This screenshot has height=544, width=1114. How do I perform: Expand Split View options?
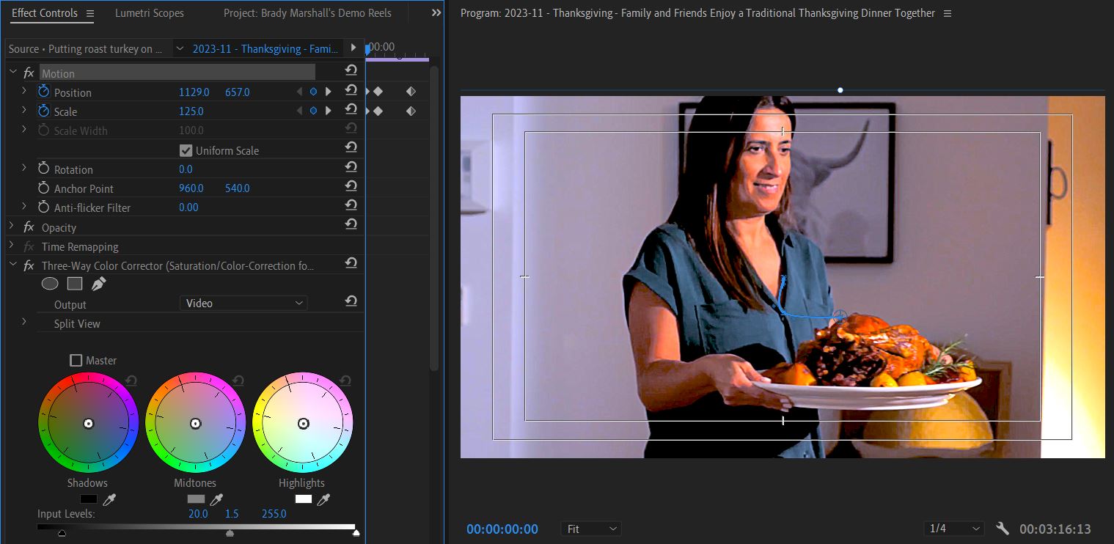(x=24, y=323)
